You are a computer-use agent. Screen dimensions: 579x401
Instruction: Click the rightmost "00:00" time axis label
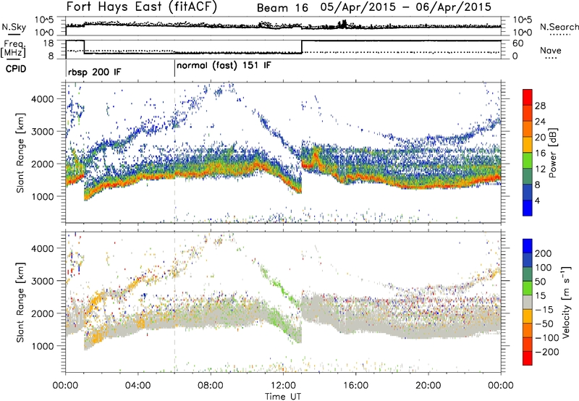(501, 386)
